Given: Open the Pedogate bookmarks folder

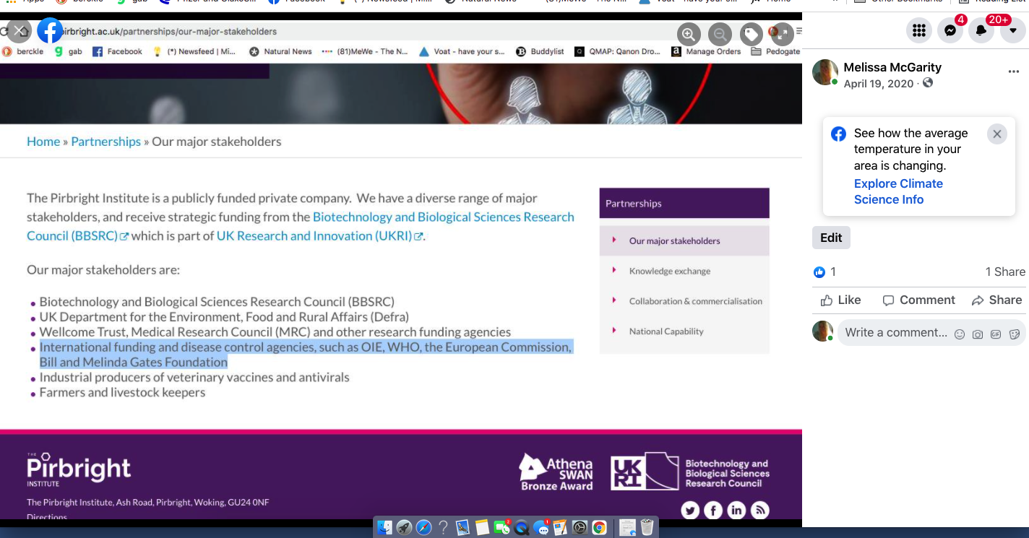Looking at the screenshot, I should (776, 51).
